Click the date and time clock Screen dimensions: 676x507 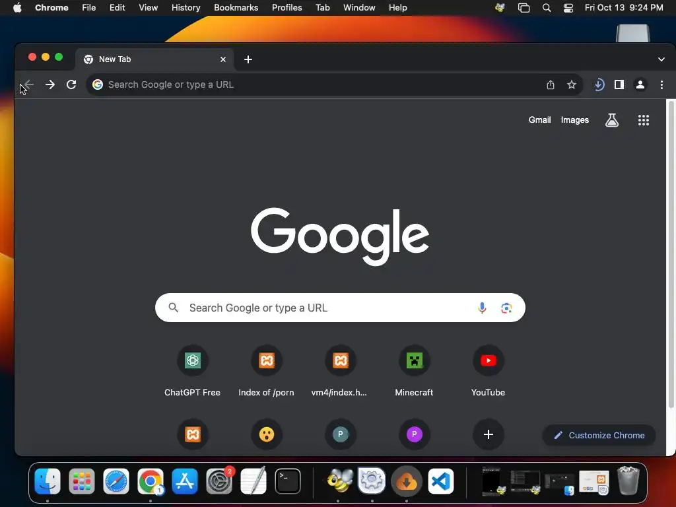point(624,8)
